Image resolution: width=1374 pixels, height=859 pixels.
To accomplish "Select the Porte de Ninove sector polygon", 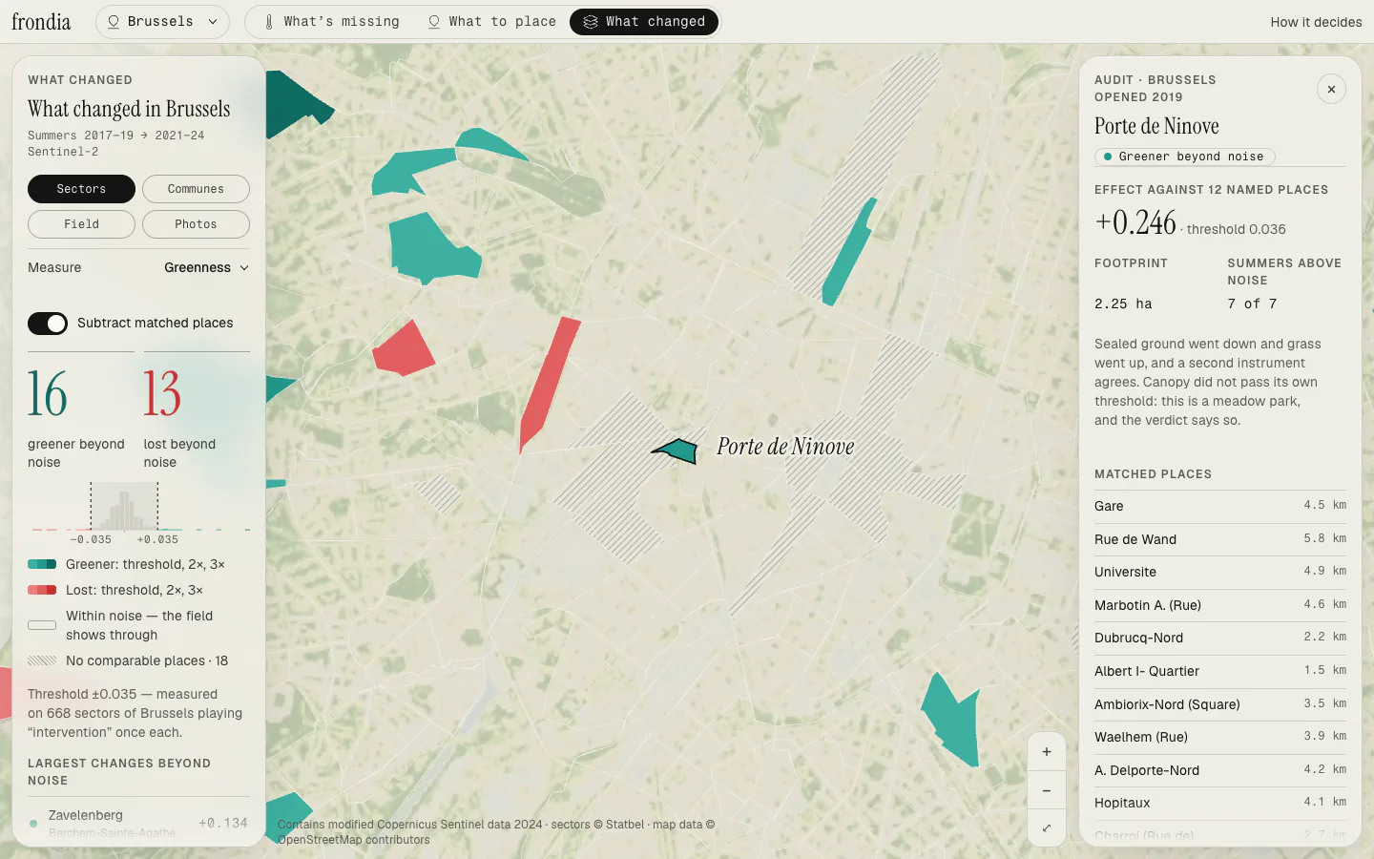I will coord(679,450).
